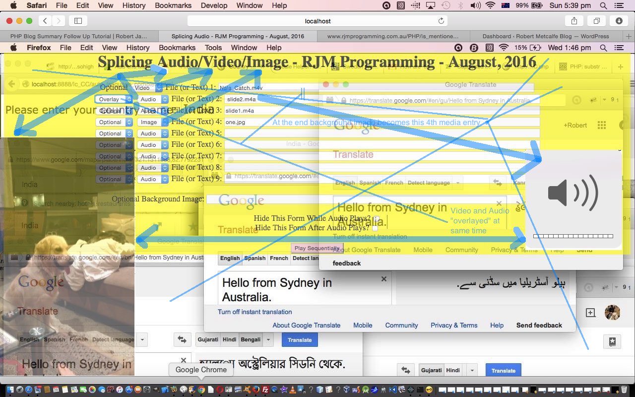Go forward using Safari's forward arrow
This screenshot has height=397, width=635.
click(x=59, y=21)
